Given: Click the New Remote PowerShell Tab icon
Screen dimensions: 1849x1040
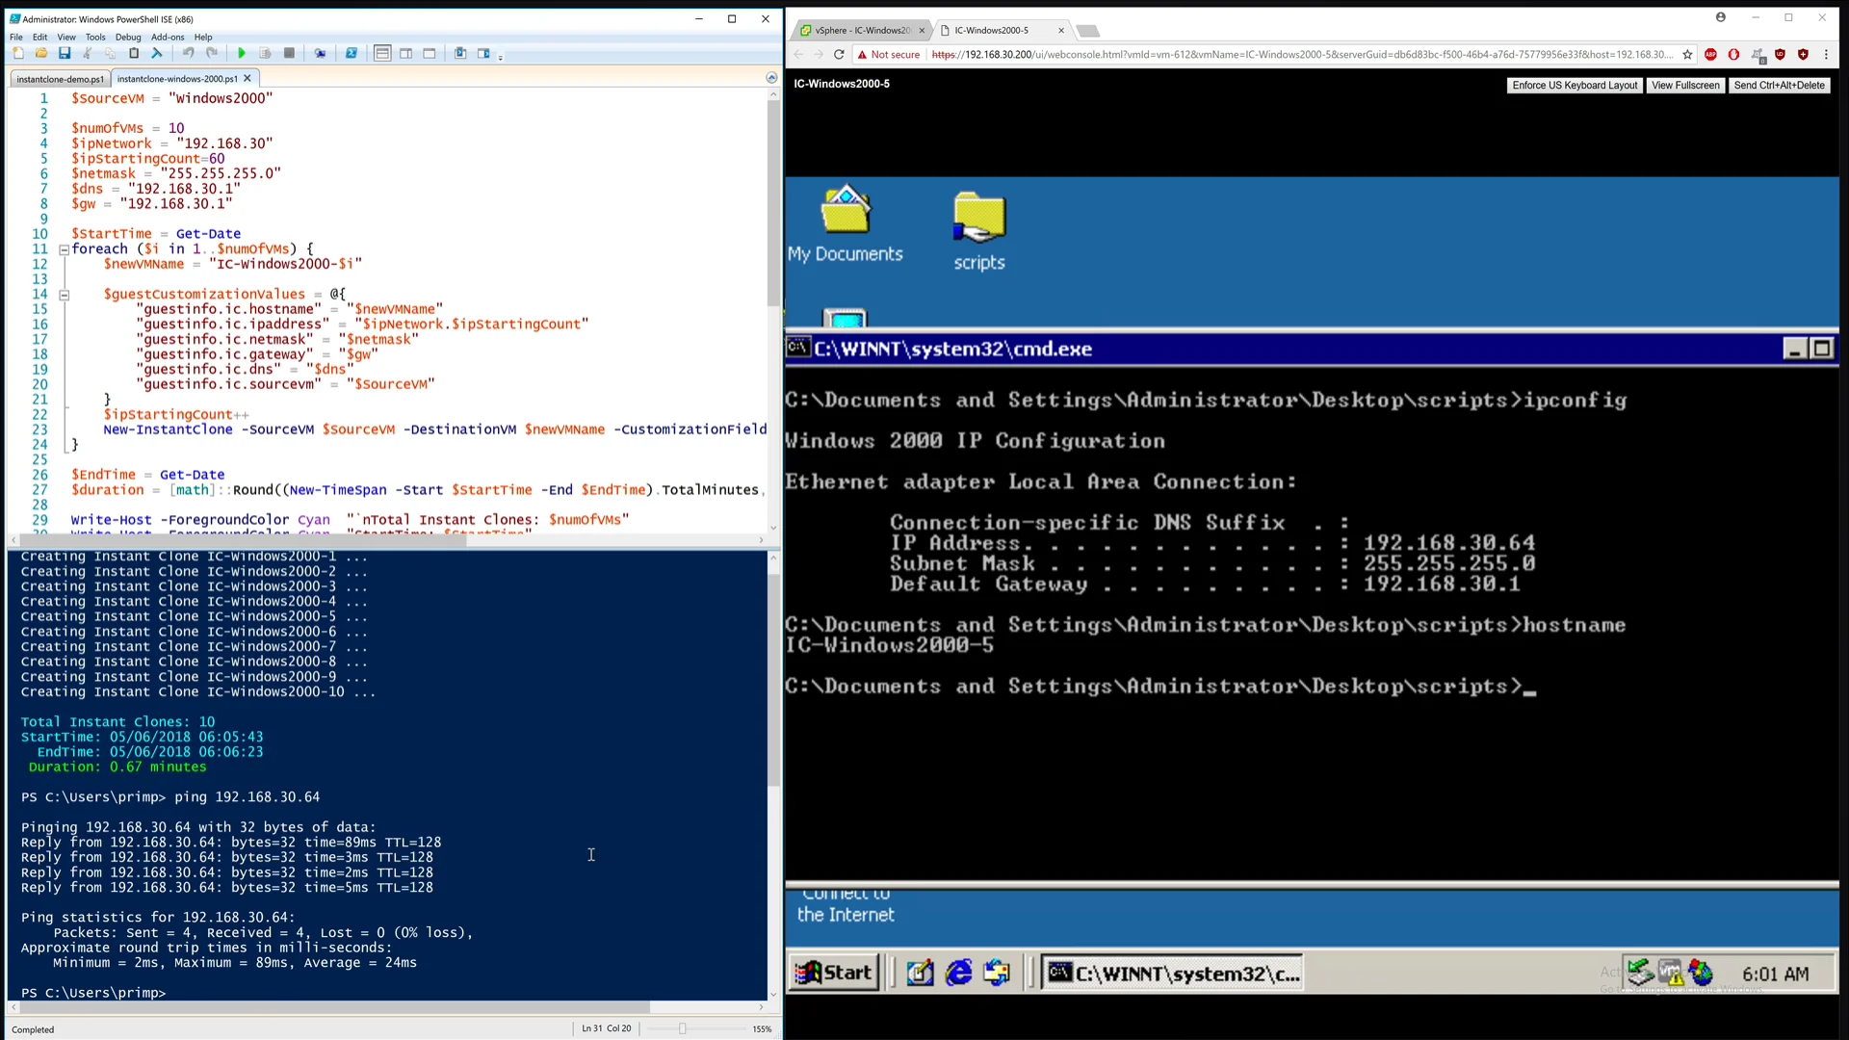Looking at the screenshot, I should [320, 54].
